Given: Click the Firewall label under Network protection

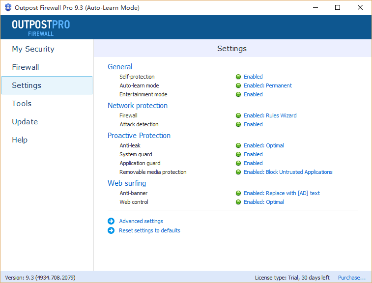Looking at the screenshot, I should coord(128,115).
